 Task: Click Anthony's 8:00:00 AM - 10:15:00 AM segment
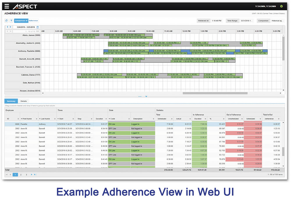(129, 51)
